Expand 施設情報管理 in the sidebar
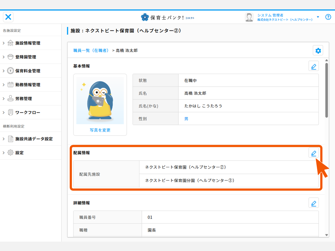This screenshot has width=335, height=251. [28, 43]
